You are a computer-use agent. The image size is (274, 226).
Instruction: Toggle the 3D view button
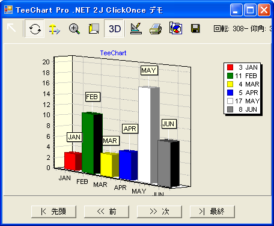[x=114, y=29]
